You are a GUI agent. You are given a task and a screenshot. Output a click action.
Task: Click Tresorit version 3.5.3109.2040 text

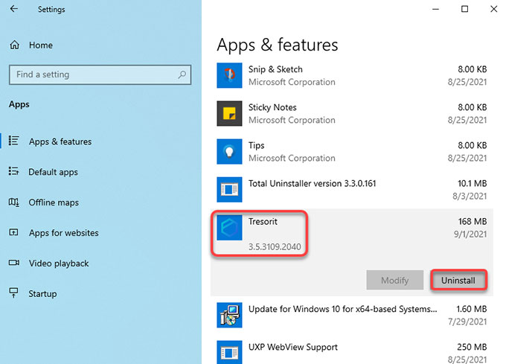coord(275,246)
